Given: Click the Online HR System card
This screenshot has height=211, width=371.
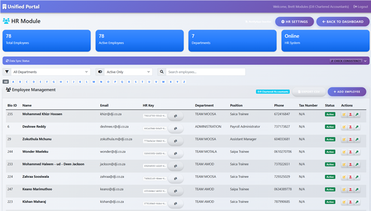Looking at the screenshot, I should click(x=325, y=41).
